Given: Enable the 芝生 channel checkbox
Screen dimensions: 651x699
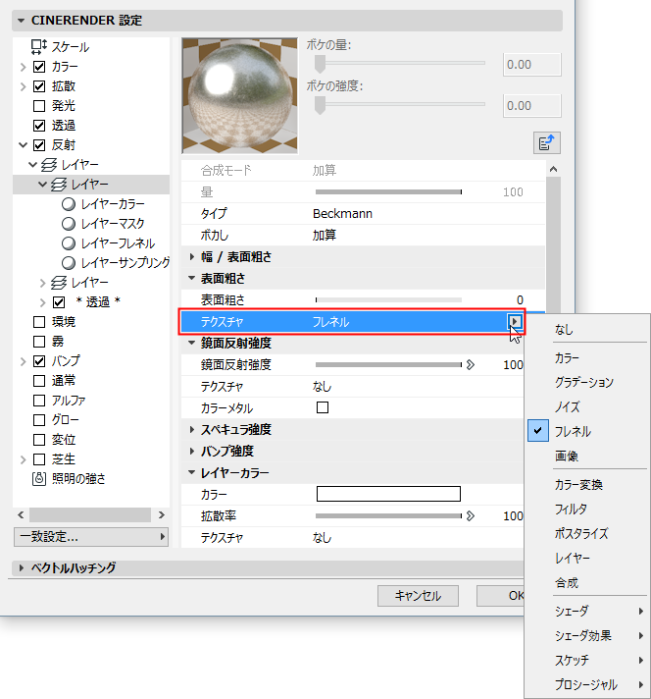Looking at the screenshot, I should tap(39, 459).
